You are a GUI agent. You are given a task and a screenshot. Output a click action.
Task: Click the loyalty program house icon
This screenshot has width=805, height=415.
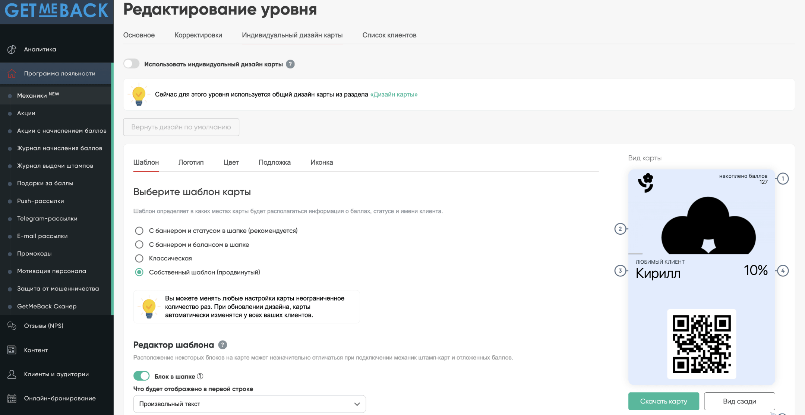[12, 73]
